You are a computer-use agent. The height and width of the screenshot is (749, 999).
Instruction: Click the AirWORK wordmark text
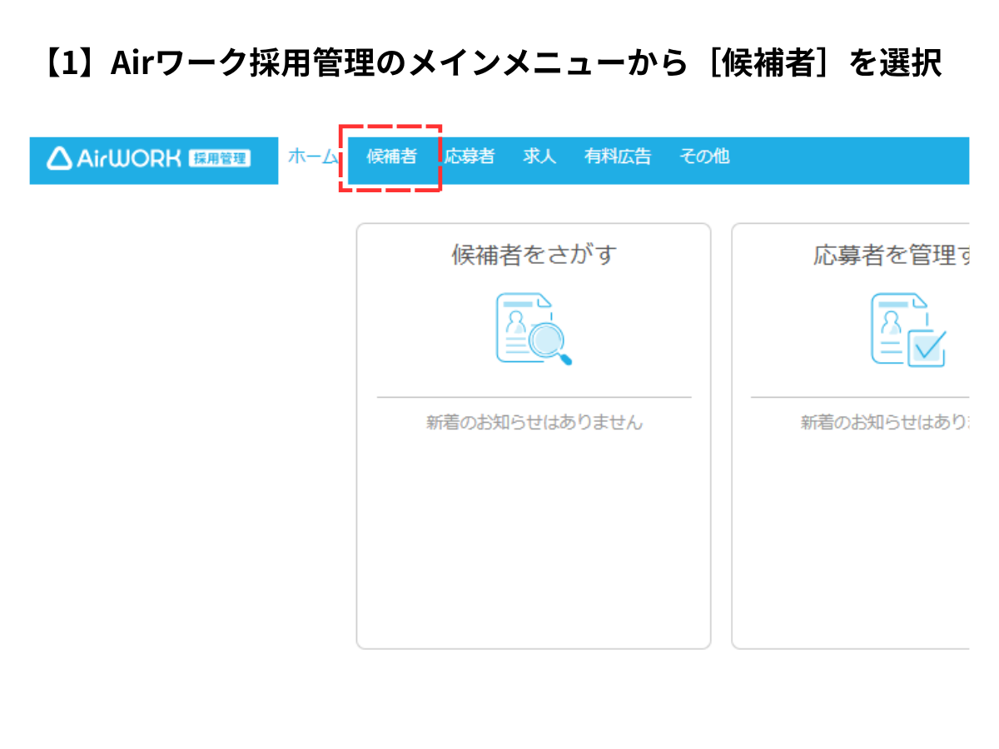point(128,158)
